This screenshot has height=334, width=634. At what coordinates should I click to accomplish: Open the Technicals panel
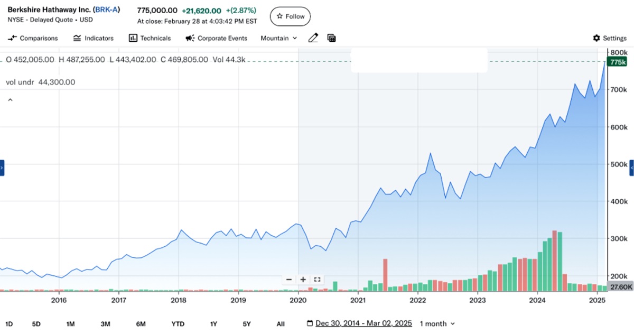pyautogui.click(x=150, y=38)
